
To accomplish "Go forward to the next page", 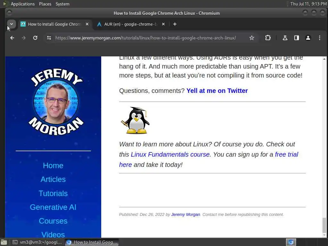I will [24, 38].
